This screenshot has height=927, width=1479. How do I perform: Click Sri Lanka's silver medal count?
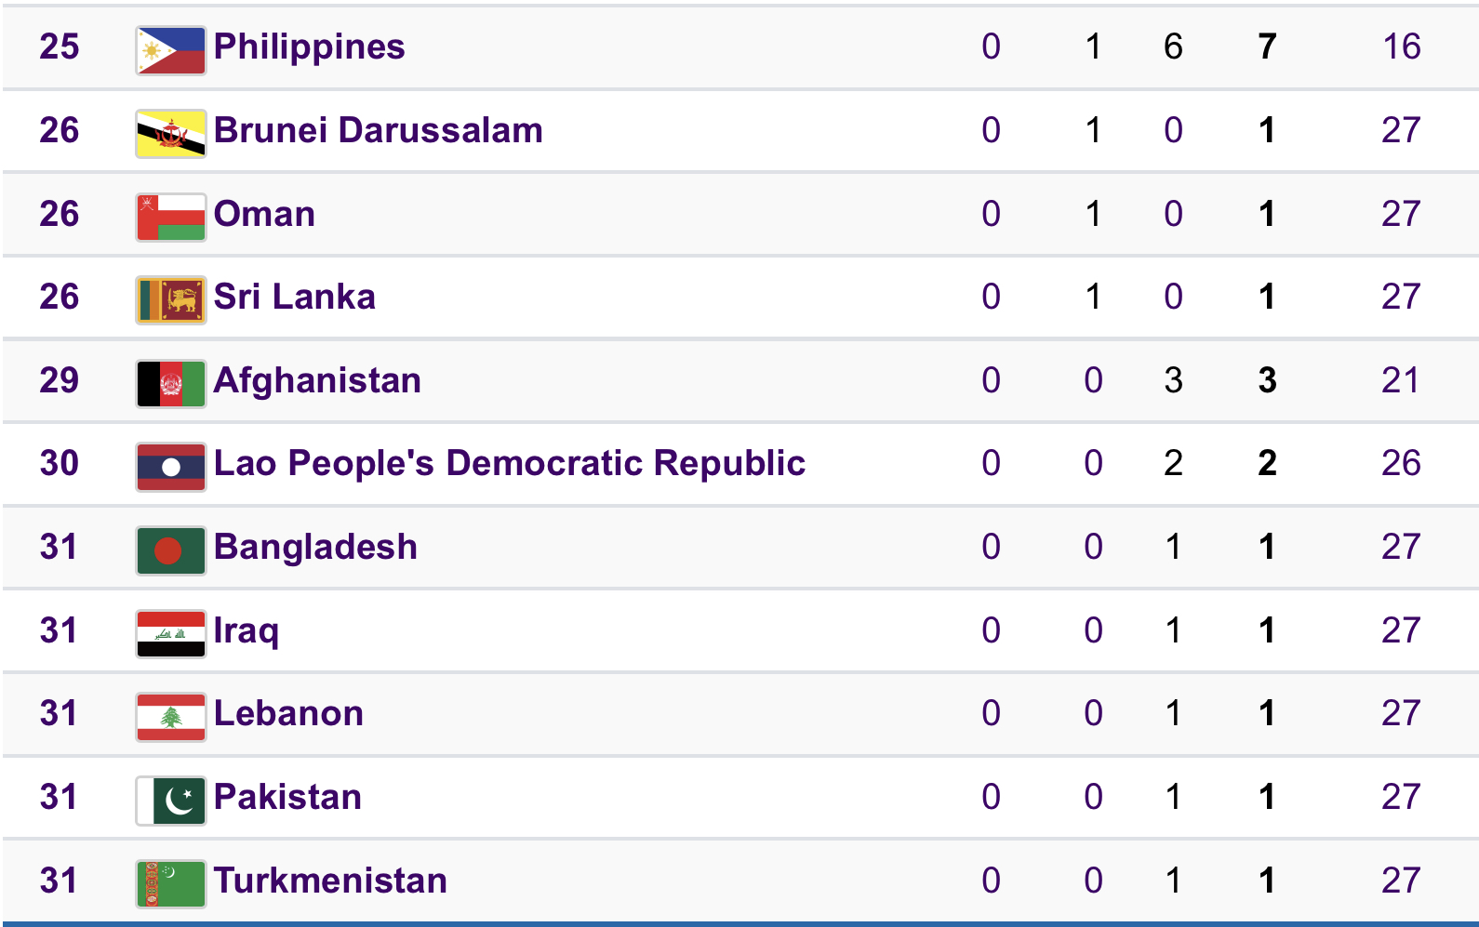point(1093,297)
